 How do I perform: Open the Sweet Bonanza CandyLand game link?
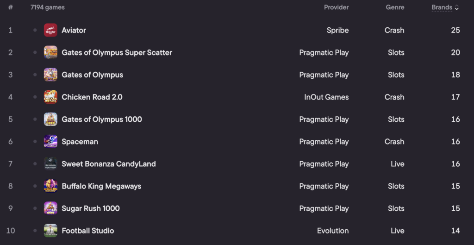[108, 164]
